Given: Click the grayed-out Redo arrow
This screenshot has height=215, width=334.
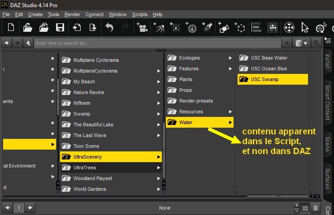Looking at the screenshot, I should (x=126, y=28).
